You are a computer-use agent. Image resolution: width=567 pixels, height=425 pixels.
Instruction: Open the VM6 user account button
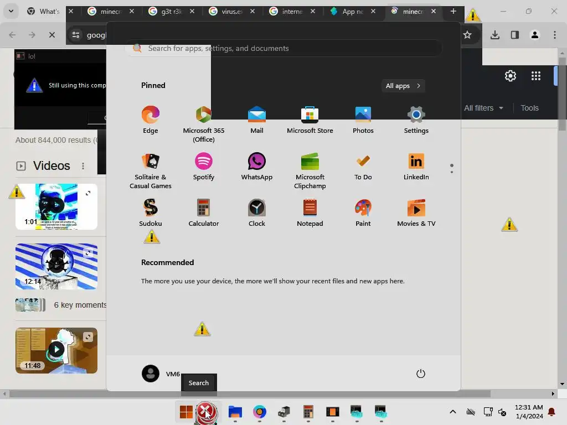click(161, 374)
